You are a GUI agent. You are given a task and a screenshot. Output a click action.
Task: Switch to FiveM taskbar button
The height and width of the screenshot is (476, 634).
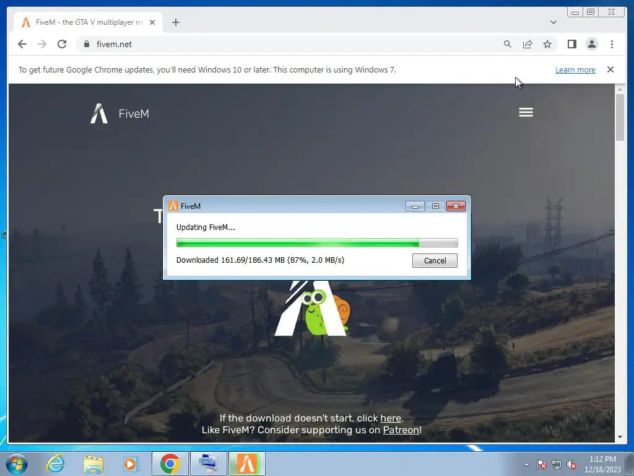click(x=247, y=464)
